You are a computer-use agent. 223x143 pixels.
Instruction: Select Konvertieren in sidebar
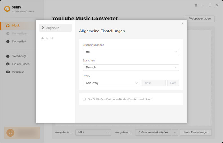(18, 34)
